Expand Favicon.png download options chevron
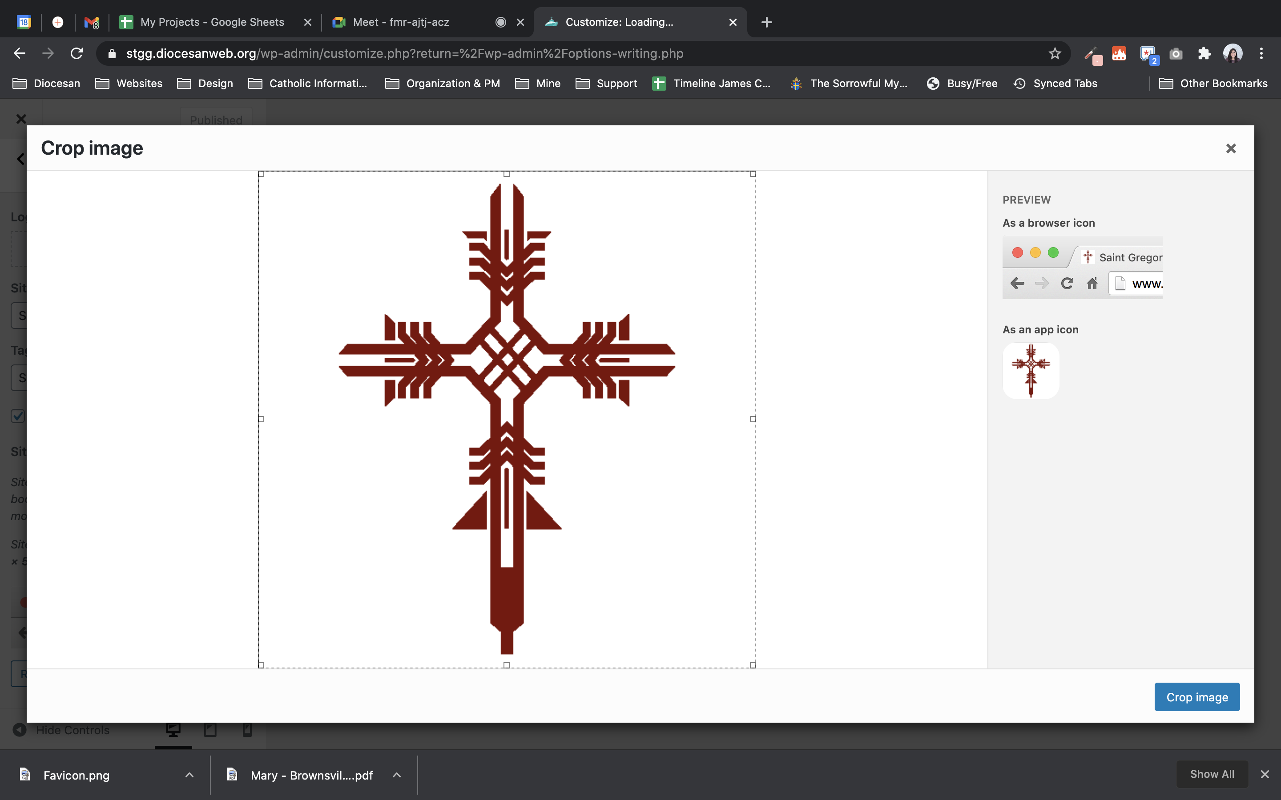Image resolution: width=1281 pixels, height=800 pixels. 189,775
